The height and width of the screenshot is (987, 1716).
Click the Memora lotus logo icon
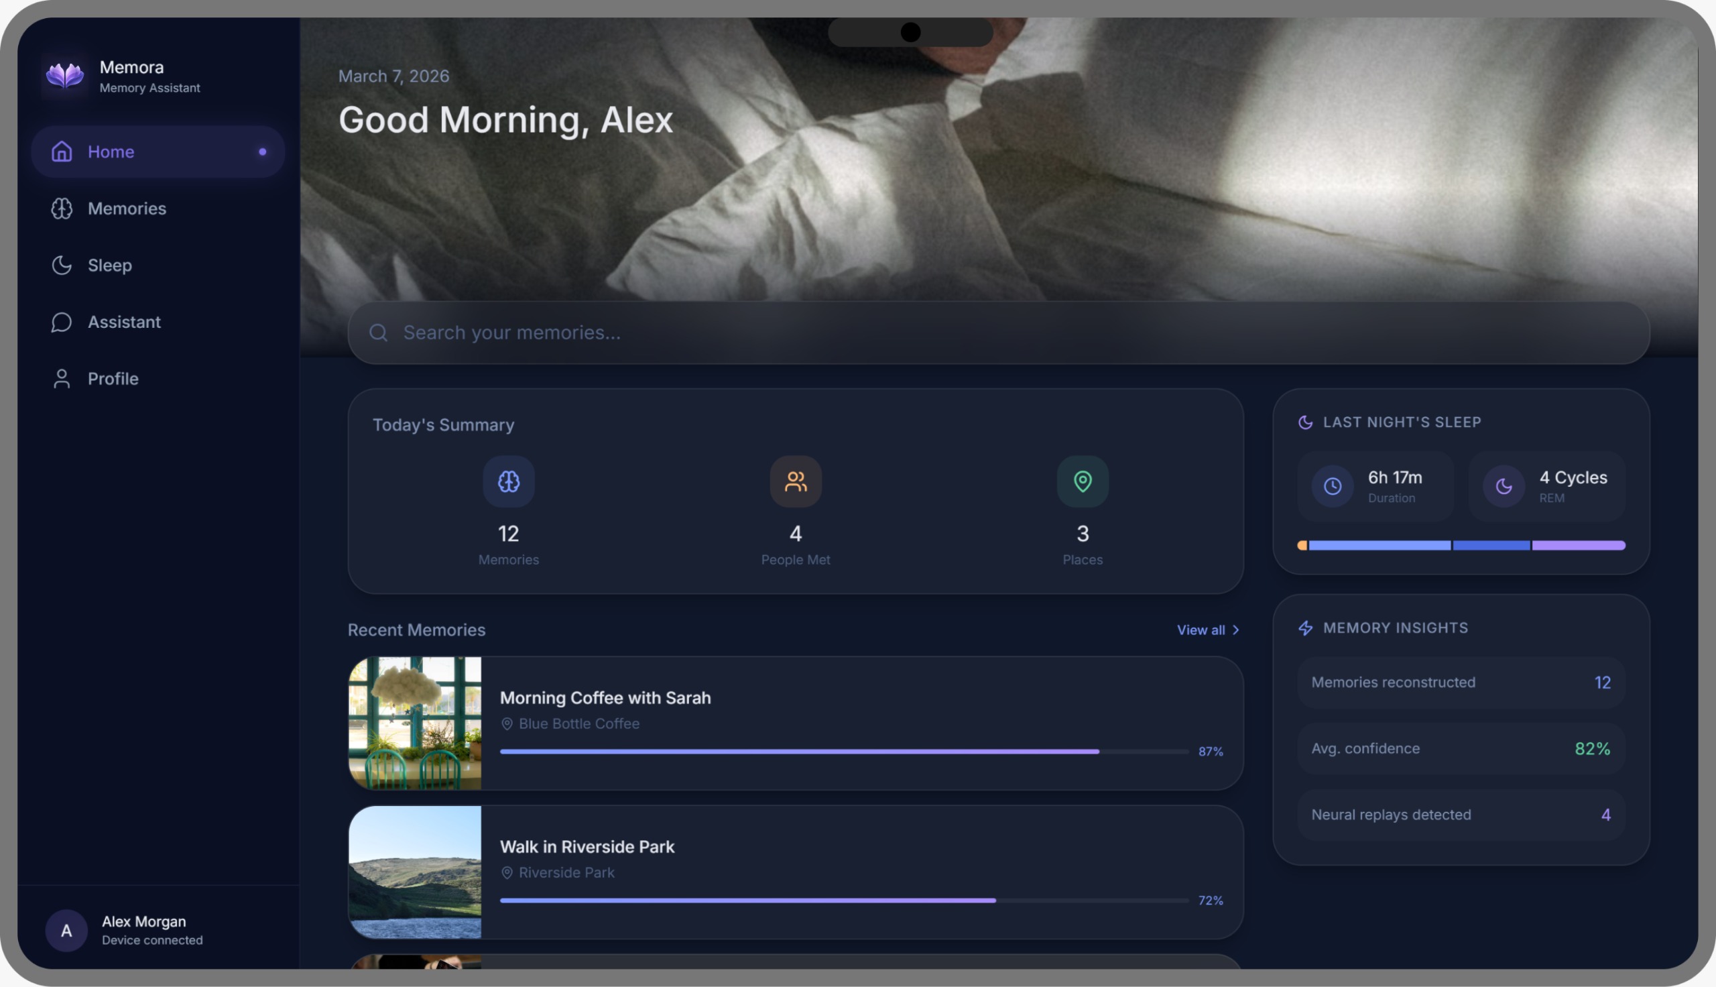64,75
